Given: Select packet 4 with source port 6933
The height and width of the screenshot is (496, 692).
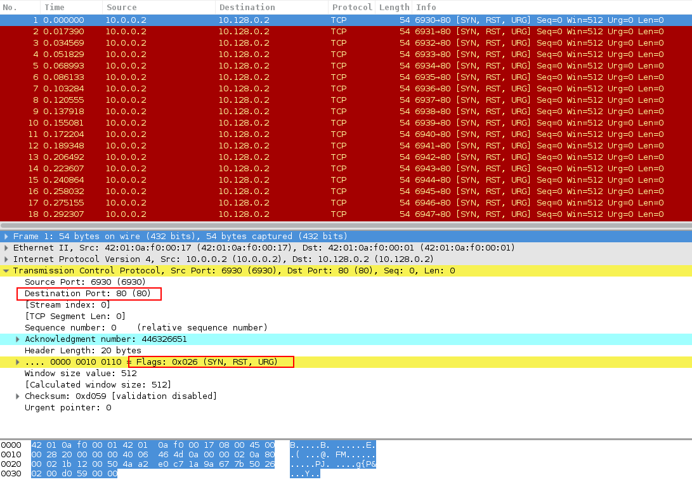Looking at the screenshot, I should [x=346, y=55].
